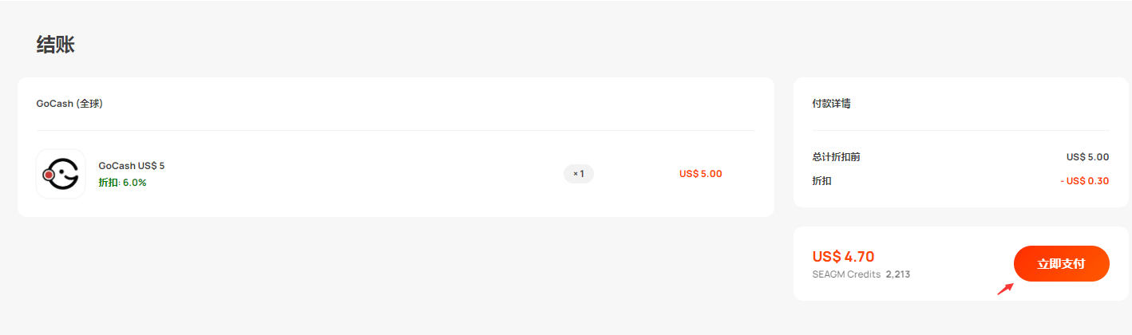Click the SEAGM Credits label
Image resolution: width=1132 pixels, height=335 pixels.
(x=846, y=274)
